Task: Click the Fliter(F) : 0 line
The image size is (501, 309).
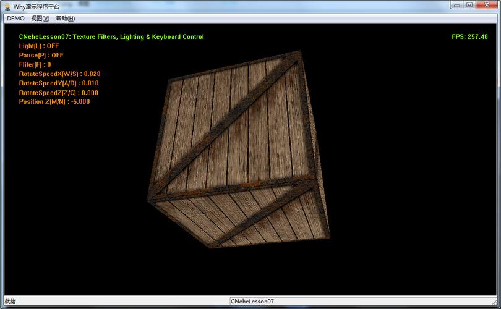Action: (x=35, y=65)
